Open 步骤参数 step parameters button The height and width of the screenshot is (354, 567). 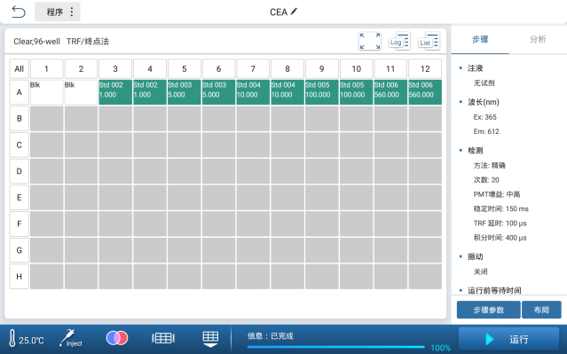(489, 310)
